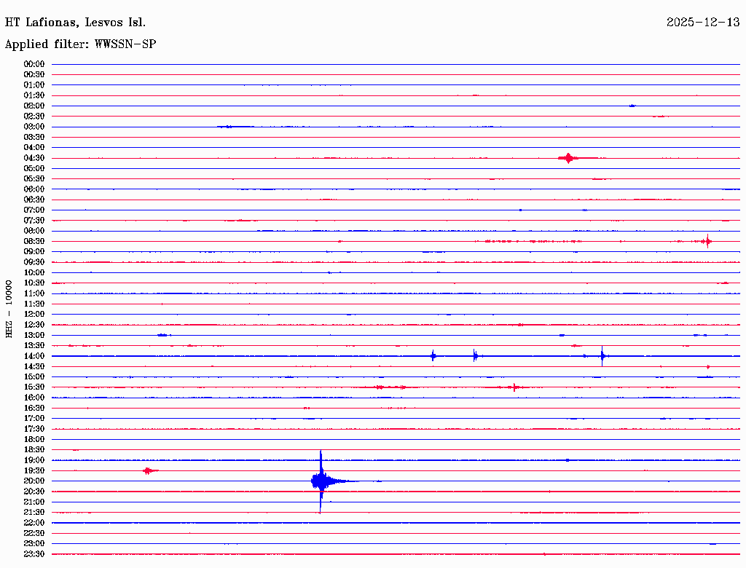Viewport: 746px width, 568px height.
Task: Select the 17:30 time label
Action: pyautogui.click(x=34, y=429)
